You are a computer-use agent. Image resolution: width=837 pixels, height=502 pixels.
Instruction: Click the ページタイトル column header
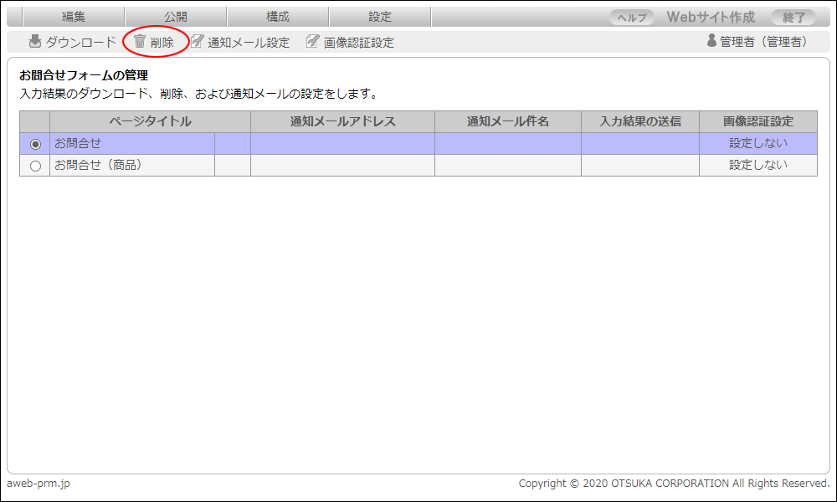tap(150, 122)
